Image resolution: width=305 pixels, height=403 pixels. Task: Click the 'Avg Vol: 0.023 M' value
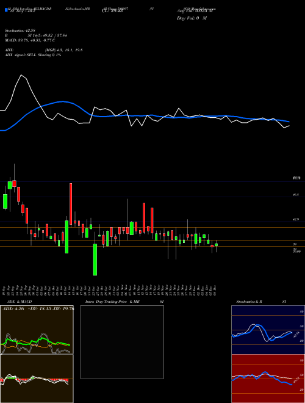click(x=195, y=11)
